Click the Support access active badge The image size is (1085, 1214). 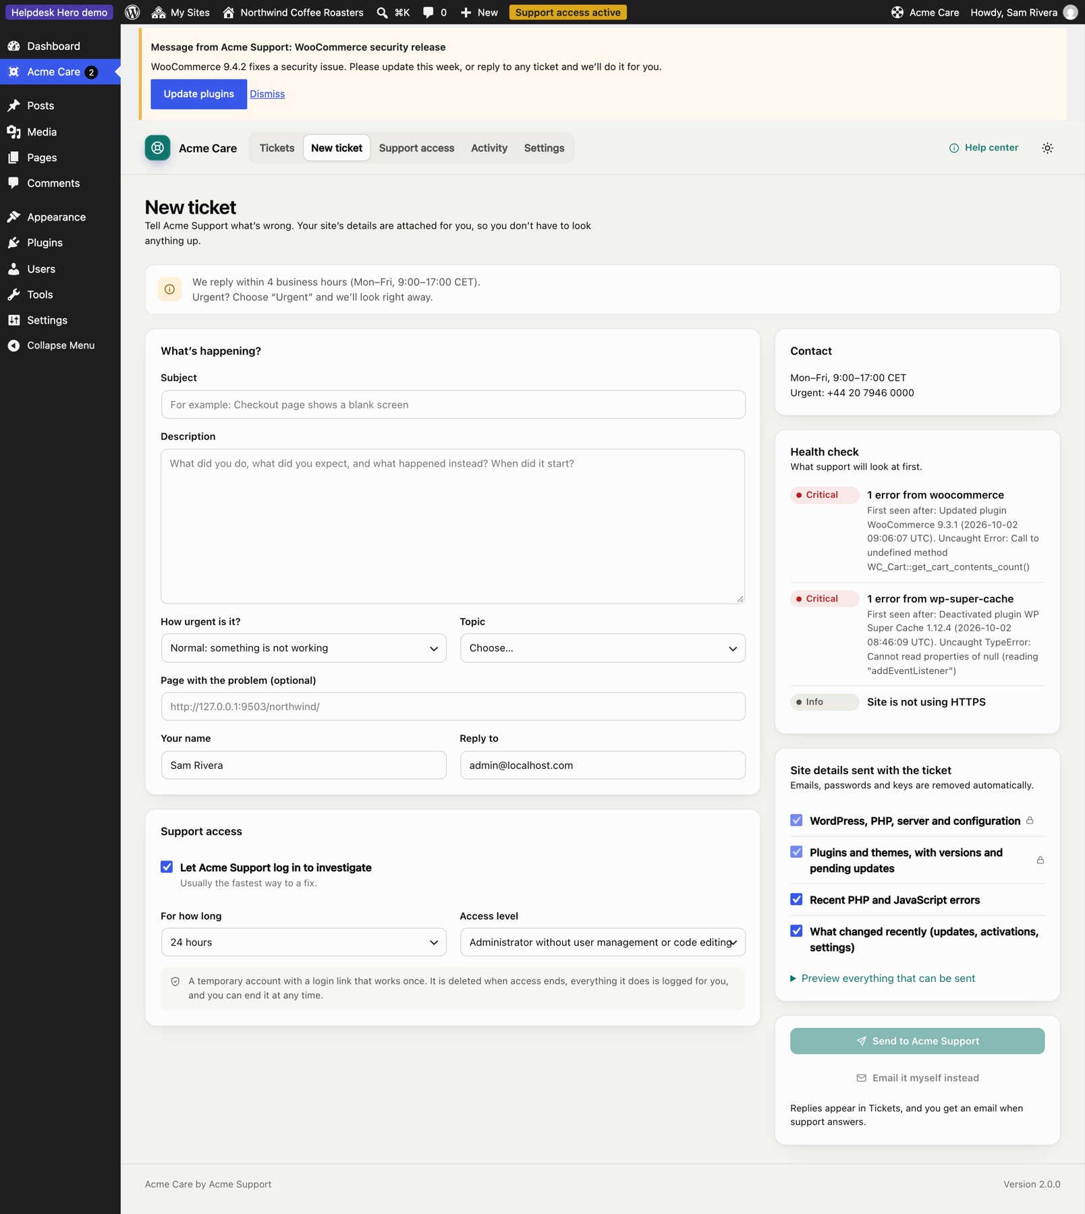click(567, 12)
